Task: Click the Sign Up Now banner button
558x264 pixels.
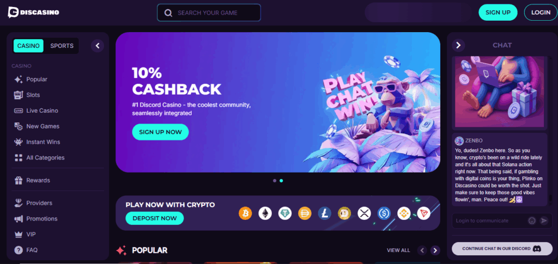Action: pyautogui.click(x=161, y=132)
